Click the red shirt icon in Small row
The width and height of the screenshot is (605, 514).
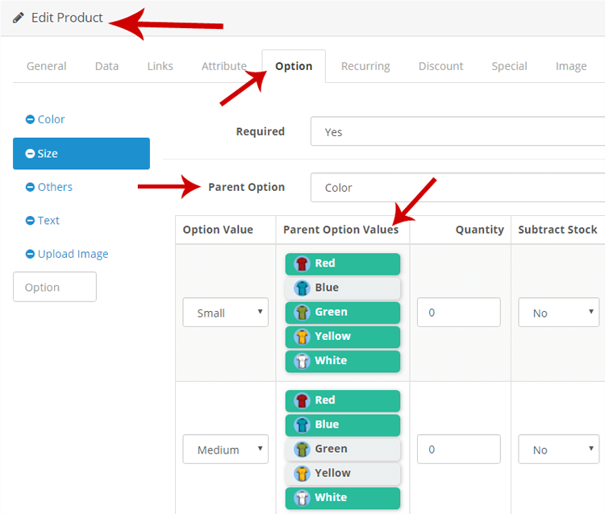pyautogui.click(x=302, y=264)
